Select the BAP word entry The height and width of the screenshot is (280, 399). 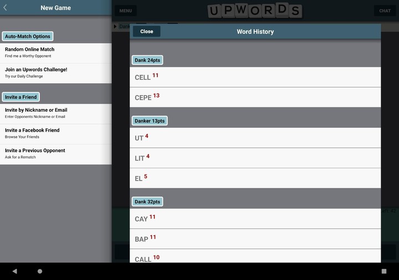[x=255, y=238]
